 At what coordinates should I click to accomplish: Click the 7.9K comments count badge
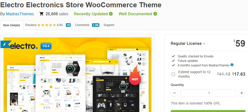pos(96,25)
